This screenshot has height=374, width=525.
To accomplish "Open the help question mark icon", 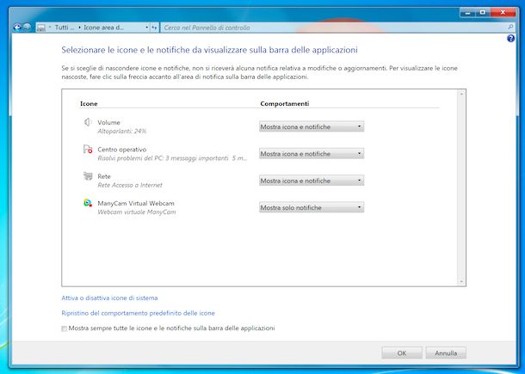I will click(510, 39).
